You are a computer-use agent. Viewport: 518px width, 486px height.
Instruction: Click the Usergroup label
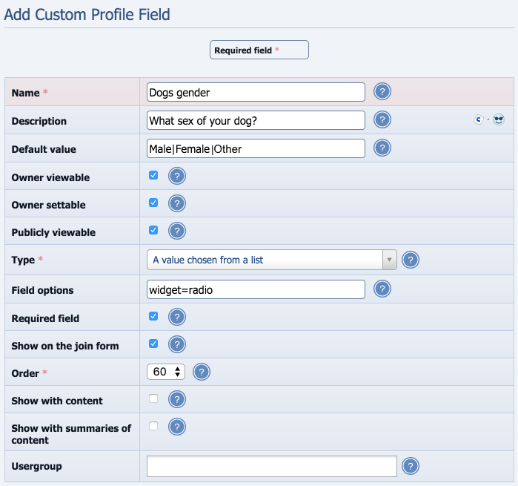coord(36,467)
